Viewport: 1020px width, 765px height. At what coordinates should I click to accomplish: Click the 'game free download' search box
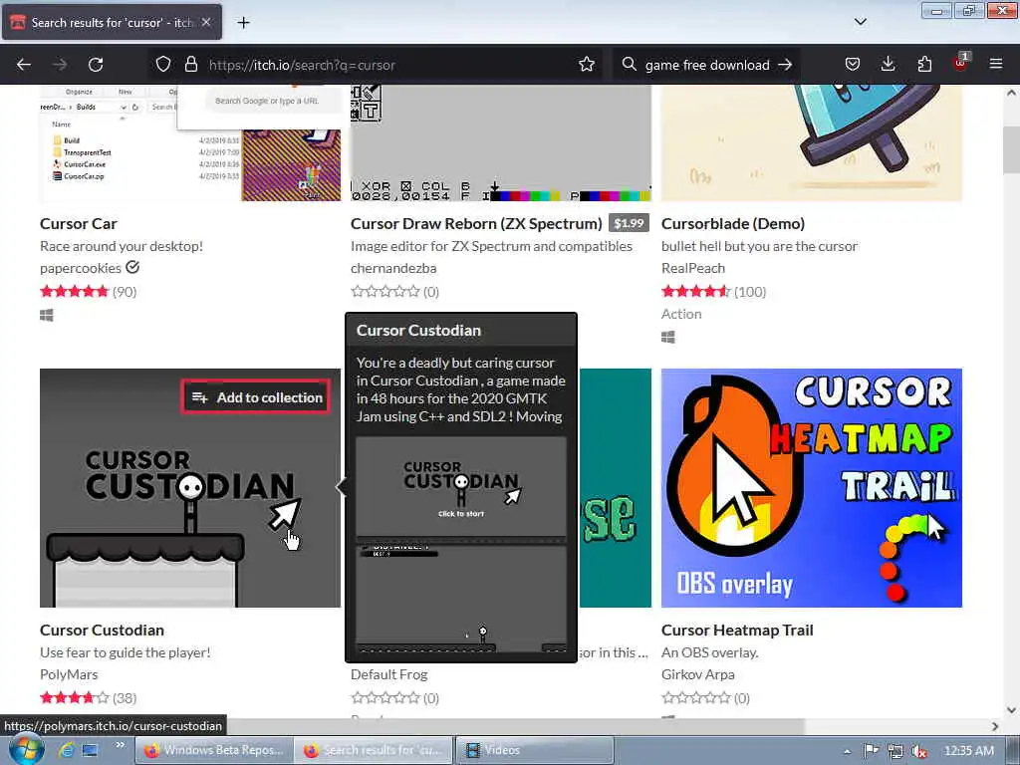(x=707, y=65)
